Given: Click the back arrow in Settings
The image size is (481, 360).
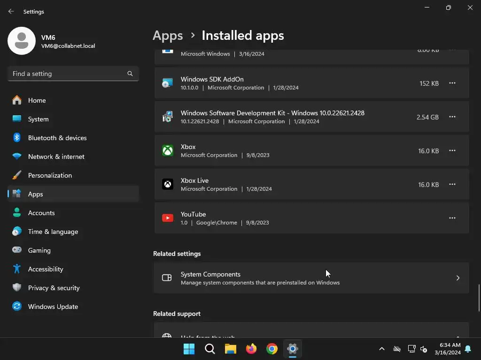Looking at the screenshot, I should click(11, 11).
